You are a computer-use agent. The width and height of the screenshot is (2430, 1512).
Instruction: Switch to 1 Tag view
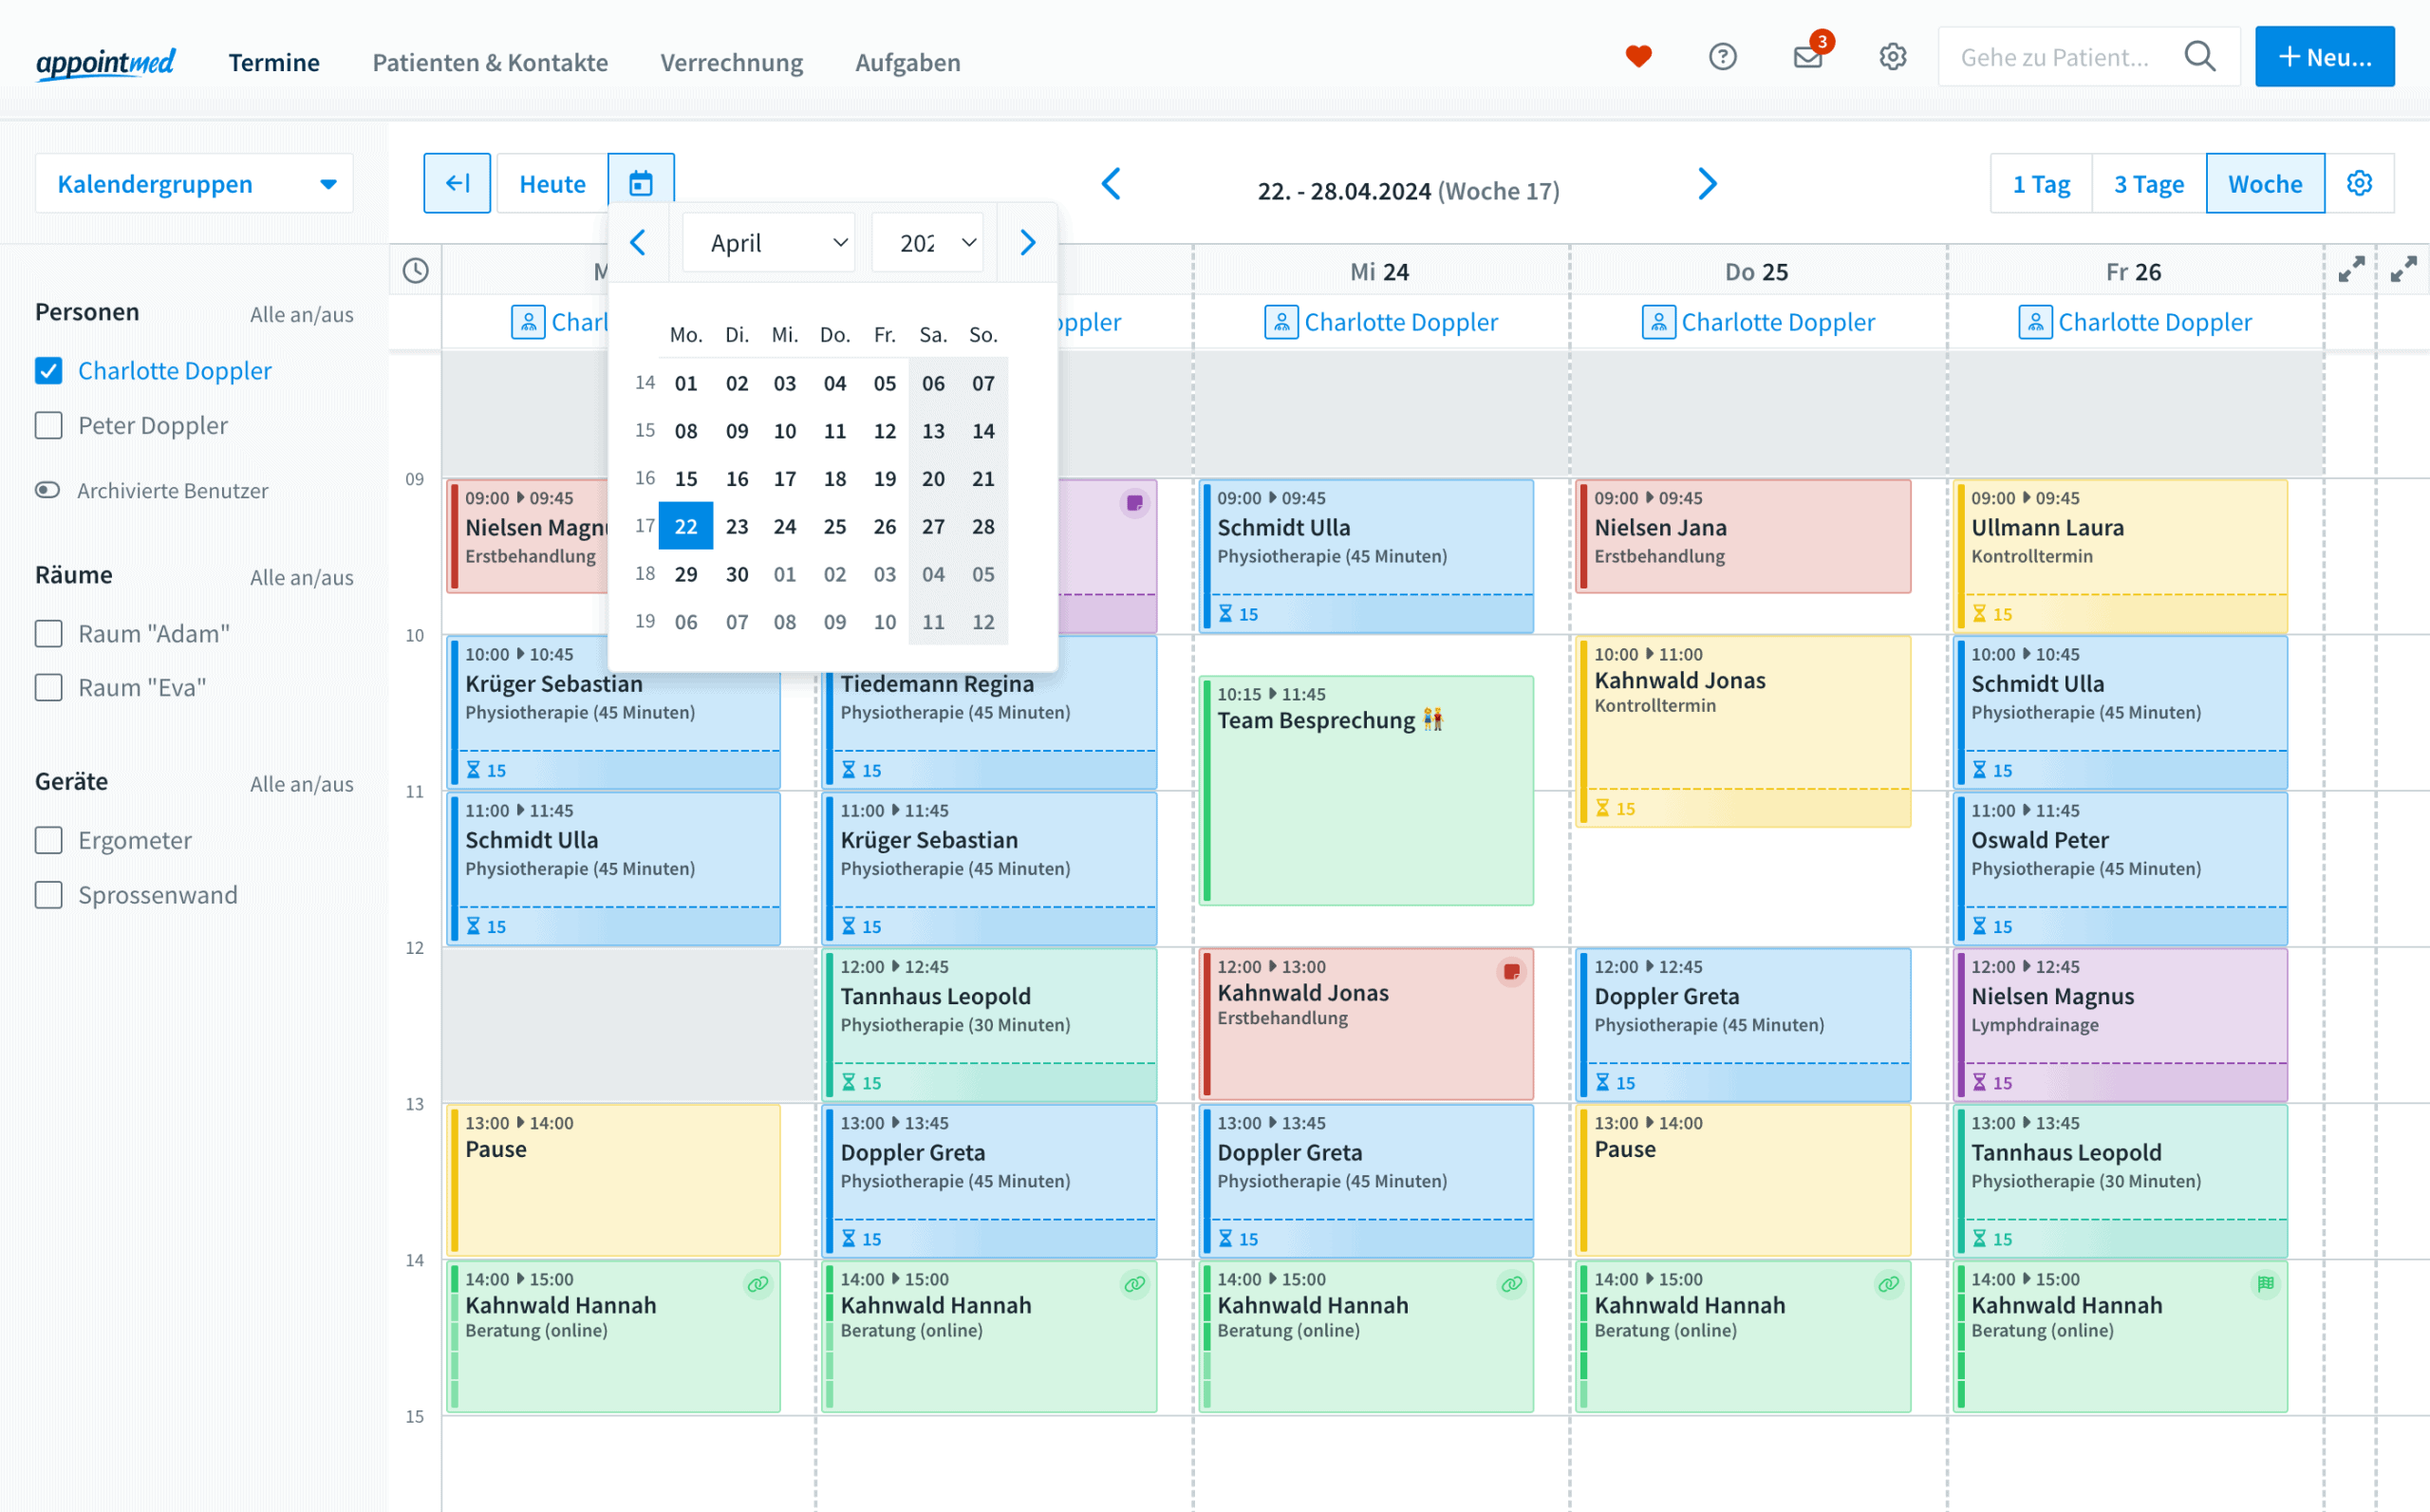point(2041,183)
